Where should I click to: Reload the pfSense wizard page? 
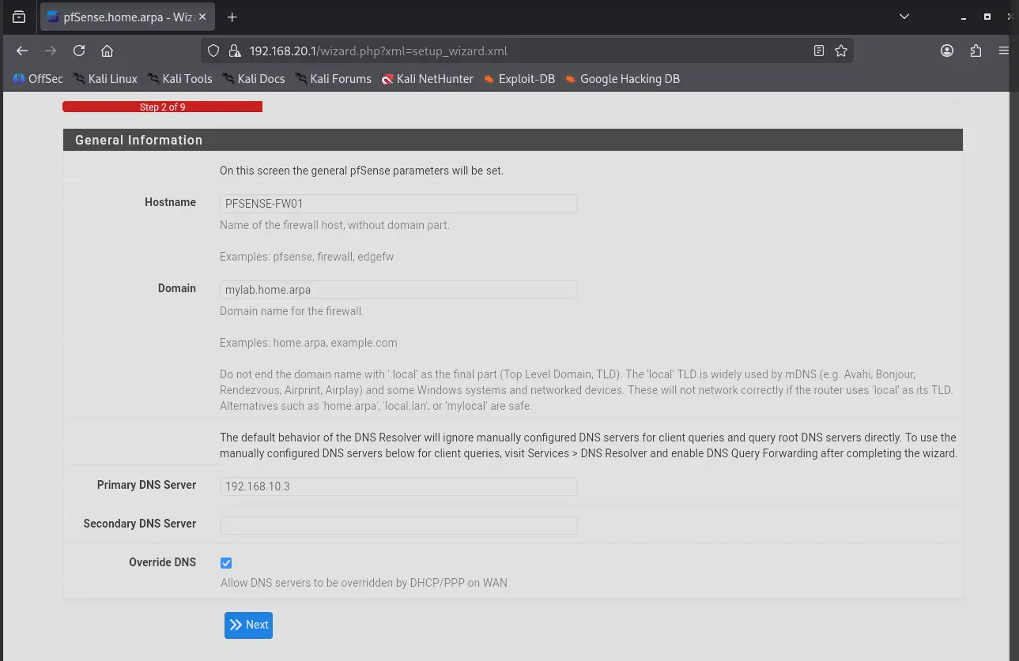tap(79, 51)
